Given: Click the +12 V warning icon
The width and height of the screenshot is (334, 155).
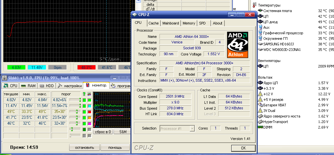Looking at the screenshot, I should pos(260,94).
